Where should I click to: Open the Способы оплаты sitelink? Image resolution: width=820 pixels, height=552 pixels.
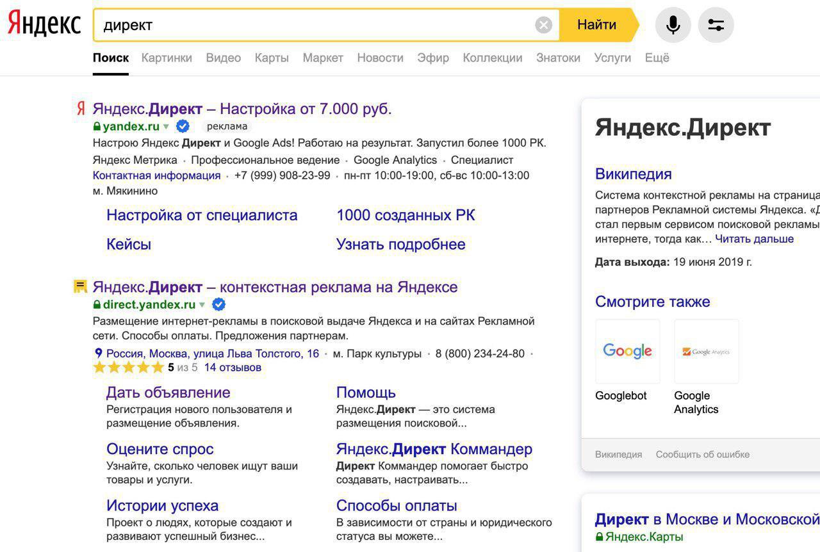pos(397,505)
